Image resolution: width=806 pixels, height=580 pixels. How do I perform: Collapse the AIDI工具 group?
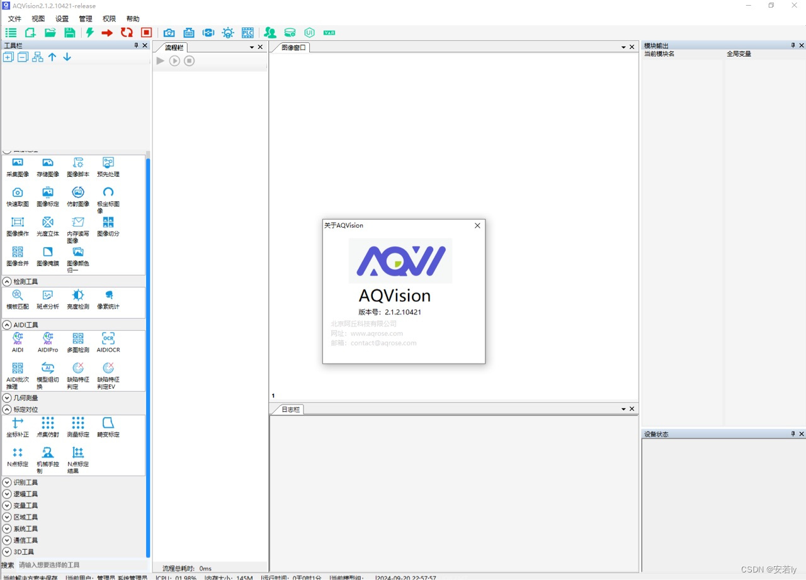coord(7,325)
